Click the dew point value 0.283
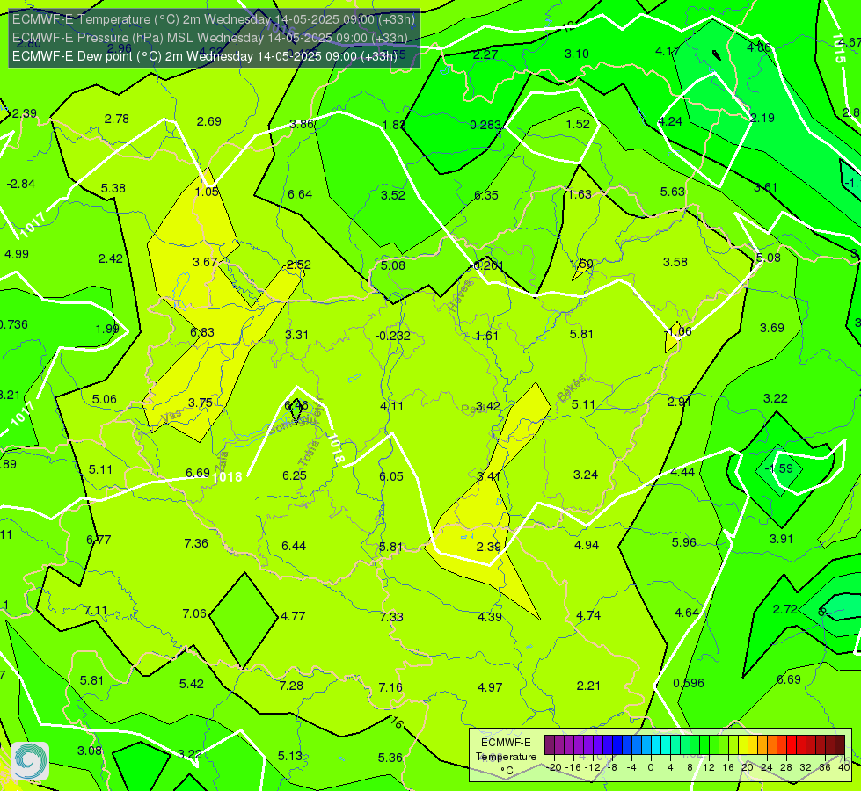 [x=485, y=125]
